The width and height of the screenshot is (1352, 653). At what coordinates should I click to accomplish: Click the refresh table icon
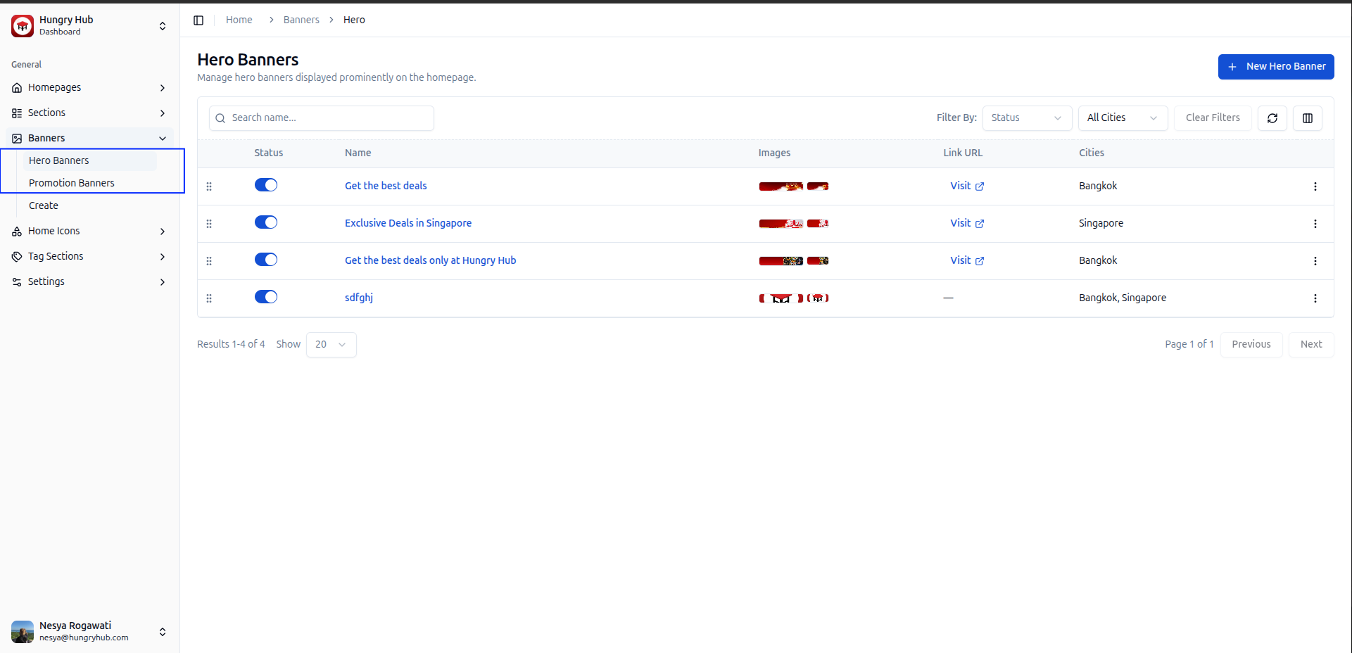(1272, 118)
